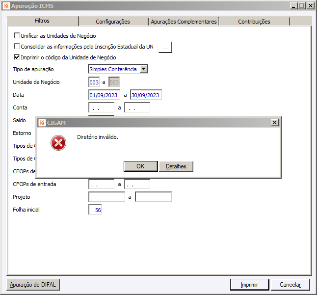Screen dimensions: 317x295
Task: Switch to the Filtros tab
Action: point(42,21)
